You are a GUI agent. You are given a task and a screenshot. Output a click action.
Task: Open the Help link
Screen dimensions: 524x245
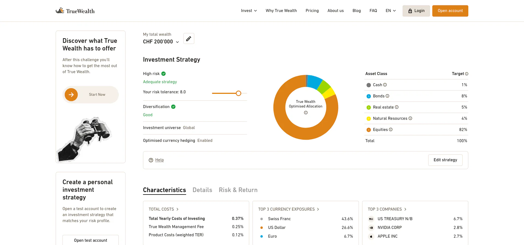(159, 160)
